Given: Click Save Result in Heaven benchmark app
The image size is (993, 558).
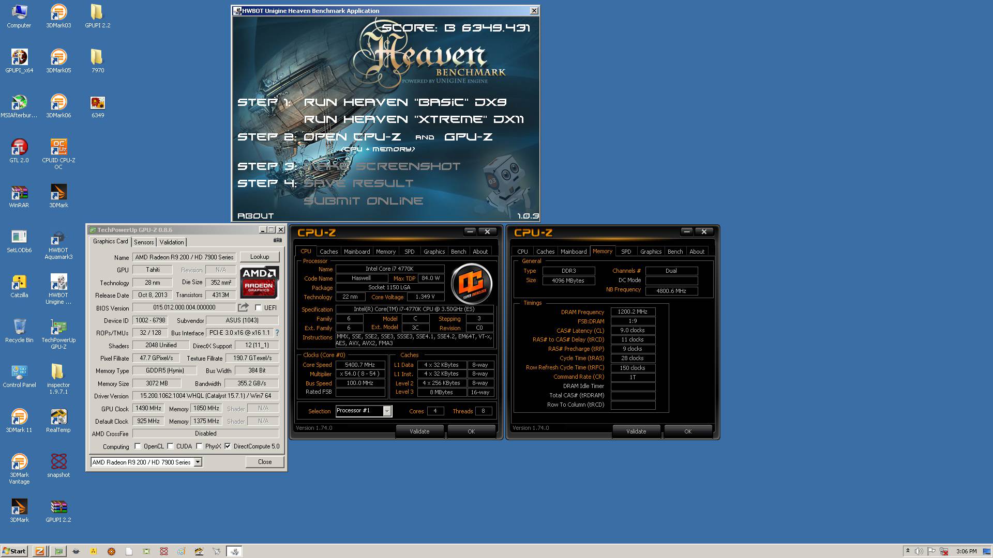Looking at the screenshot, I should (358, 183).
